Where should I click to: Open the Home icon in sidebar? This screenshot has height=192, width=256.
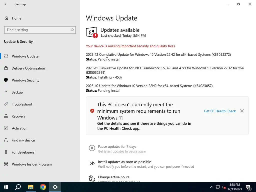6,18
